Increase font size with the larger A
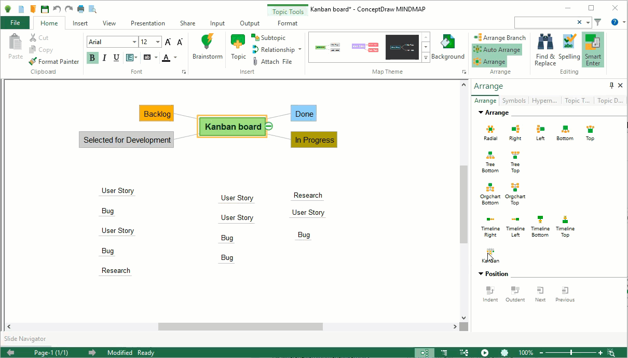Viewport: 628px width, 358px height. coord(168,42)
